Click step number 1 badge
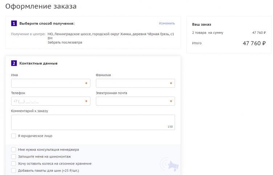The height and width of the screenshot is (175, 273). 14,23
